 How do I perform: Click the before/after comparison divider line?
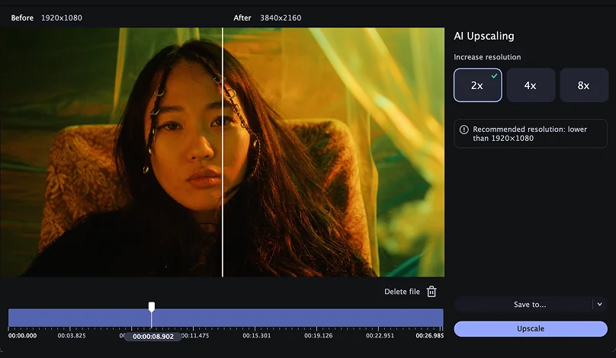(223, 152)
